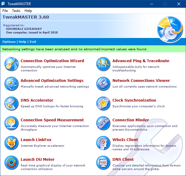Click the Connection Speed Measurement gauge icon
This screenshot has width=186, height=176.
[x=11, y=123]
